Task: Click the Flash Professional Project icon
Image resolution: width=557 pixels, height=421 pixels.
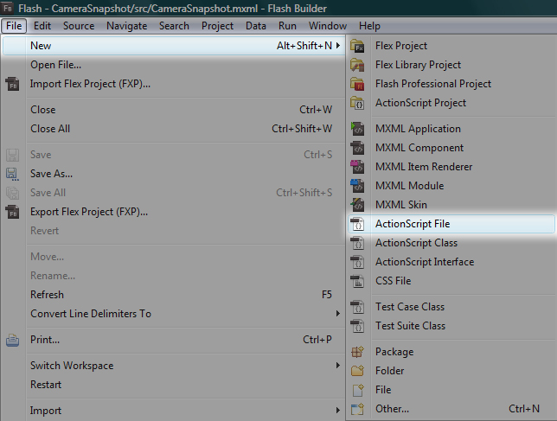Action: [357, 84]
